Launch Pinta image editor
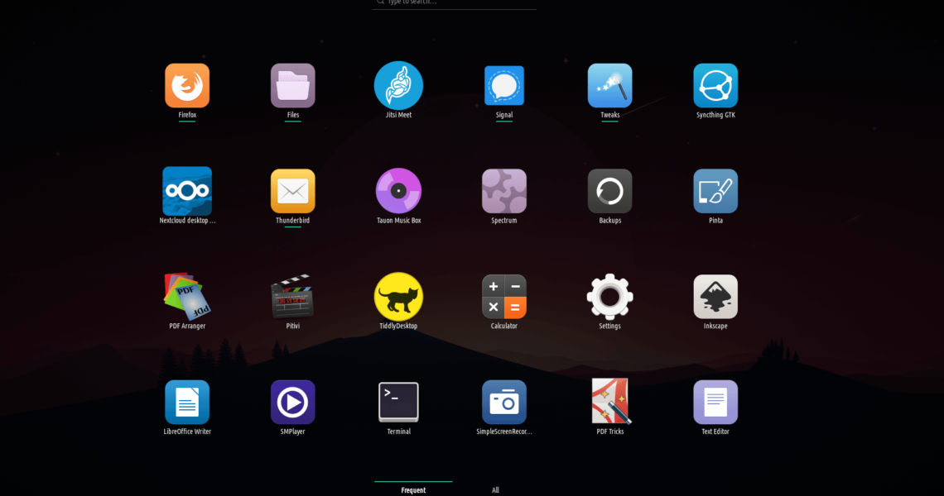This screenshot has height=496, width=944. 715,192
